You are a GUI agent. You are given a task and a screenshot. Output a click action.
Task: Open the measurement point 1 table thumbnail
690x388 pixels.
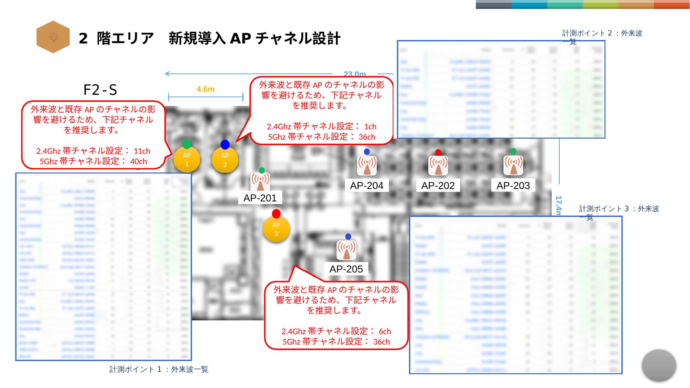103,267
